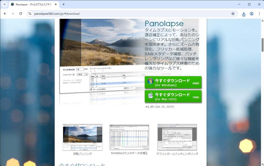Open a new tab with plus button
This screenshot has height=166, width=264.
pos(63,4)
